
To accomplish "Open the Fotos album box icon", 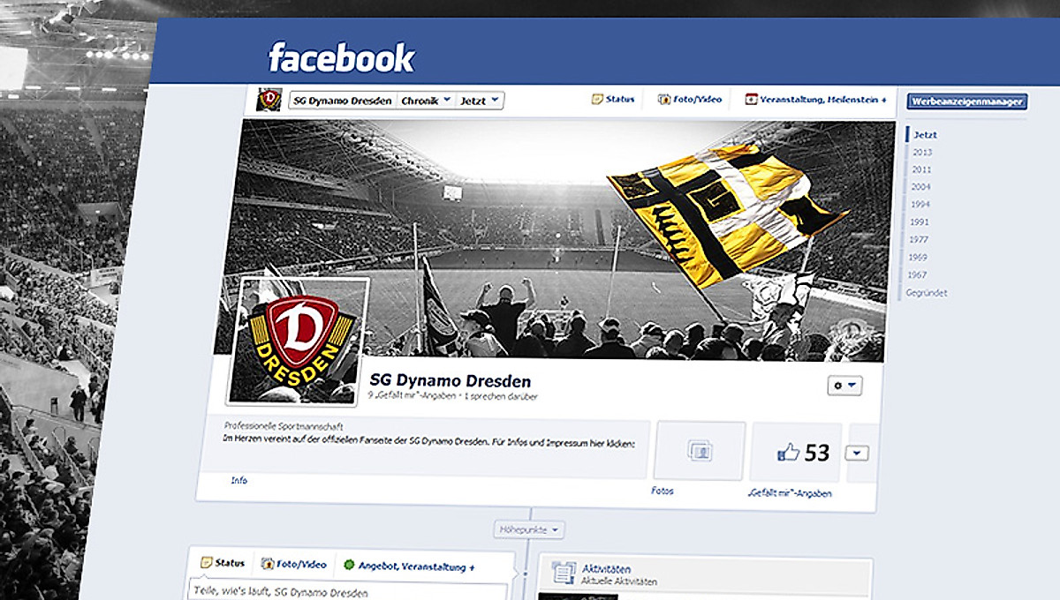I will click(699, 451).
